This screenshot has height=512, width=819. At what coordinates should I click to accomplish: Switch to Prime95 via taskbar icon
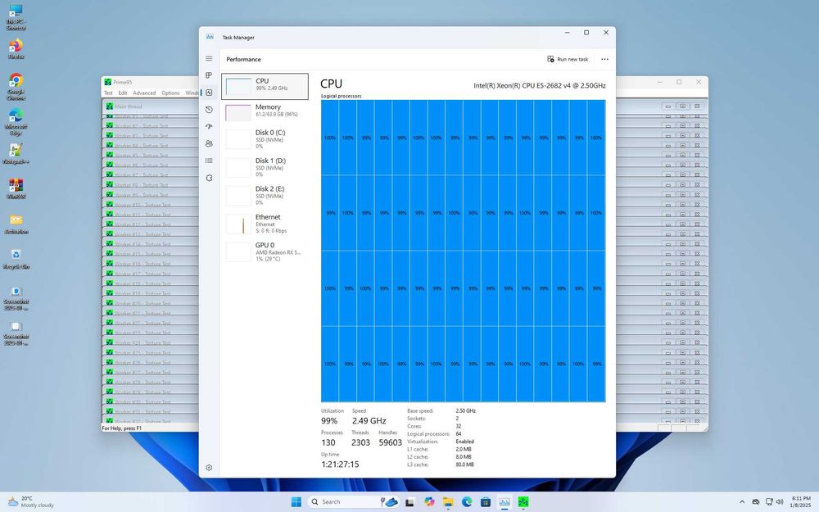click(523, 501)
